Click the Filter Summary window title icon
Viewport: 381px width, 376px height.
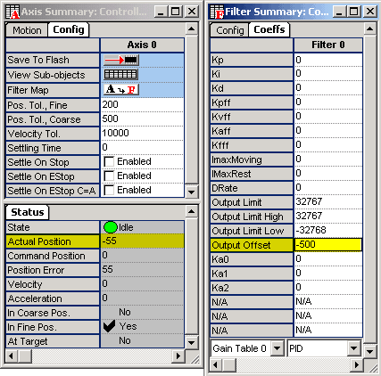point(217,12)
